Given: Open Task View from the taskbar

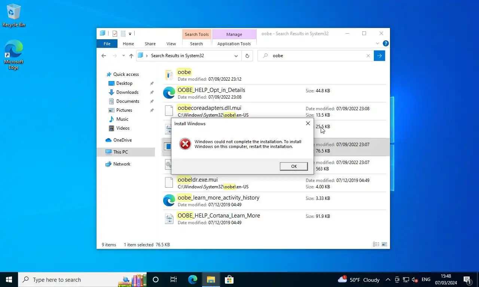Looking at the screenshot, I should [x=174, y=280].
